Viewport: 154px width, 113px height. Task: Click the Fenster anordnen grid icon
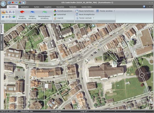point(98,11)
